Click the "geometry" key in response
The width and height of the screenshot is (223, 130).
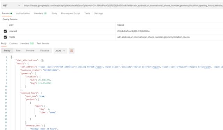coord(26,73)
